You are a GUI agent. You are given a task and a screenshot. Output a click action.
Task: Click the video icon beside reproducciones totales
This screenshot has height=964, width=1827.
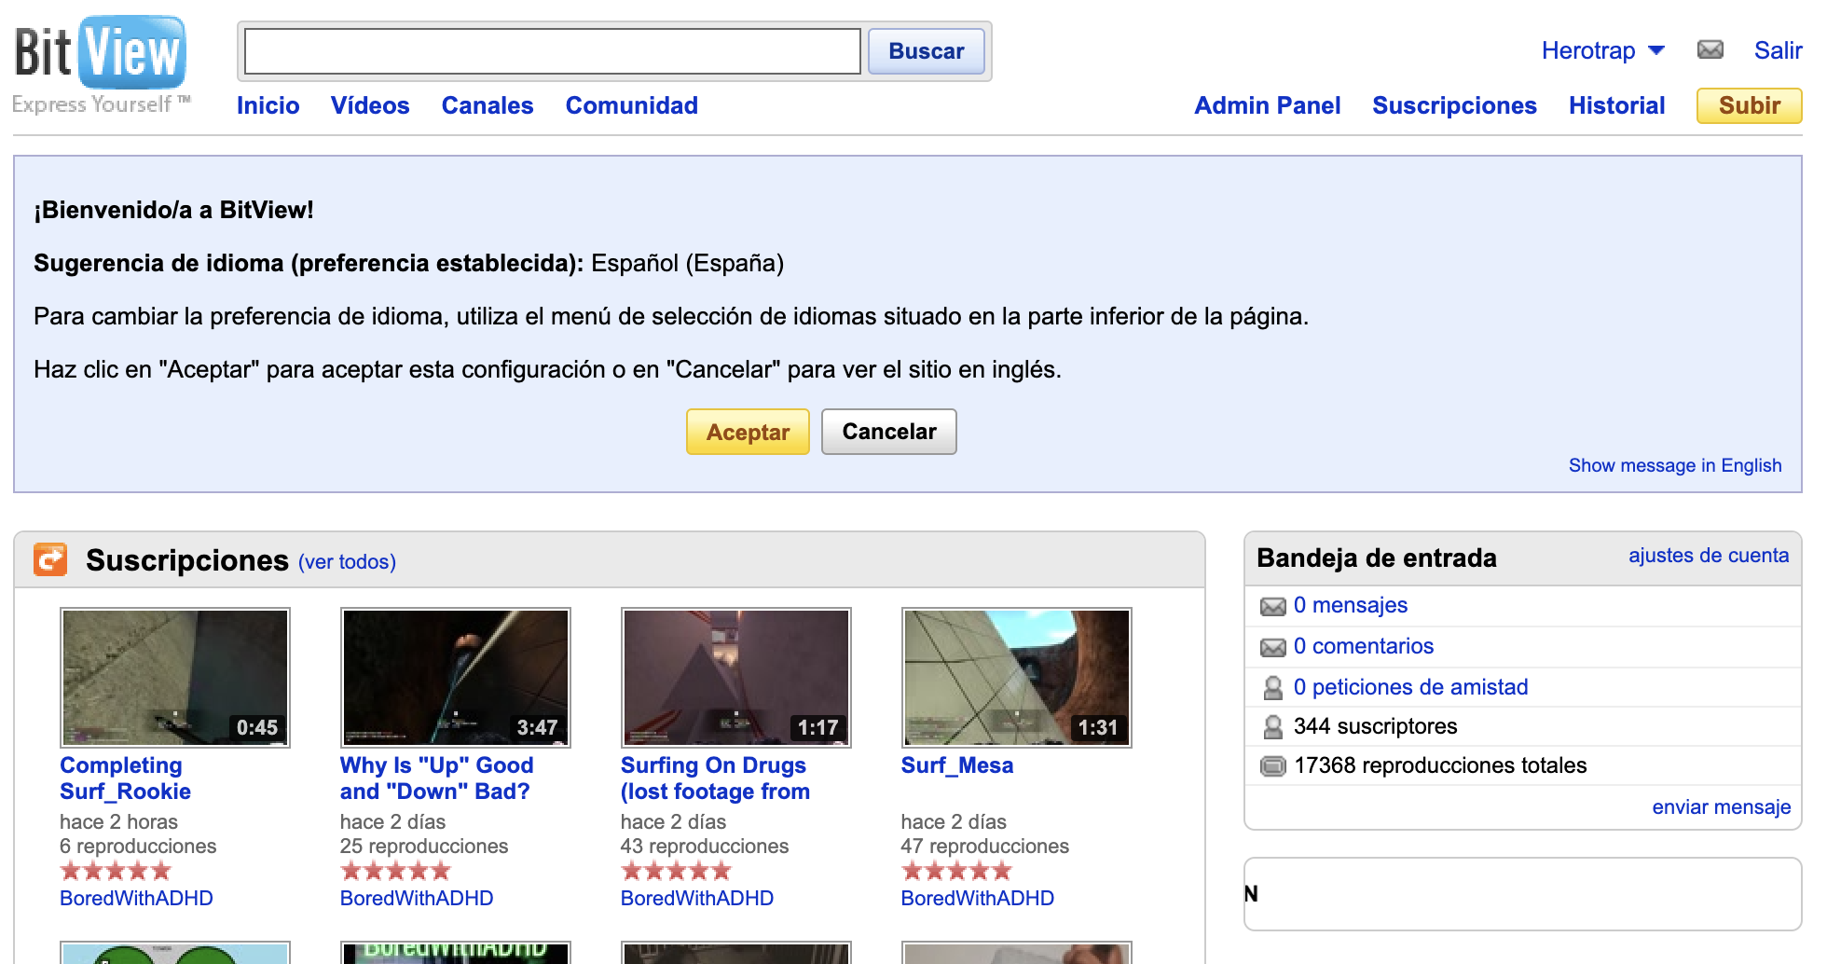[x=1272, y=766]
